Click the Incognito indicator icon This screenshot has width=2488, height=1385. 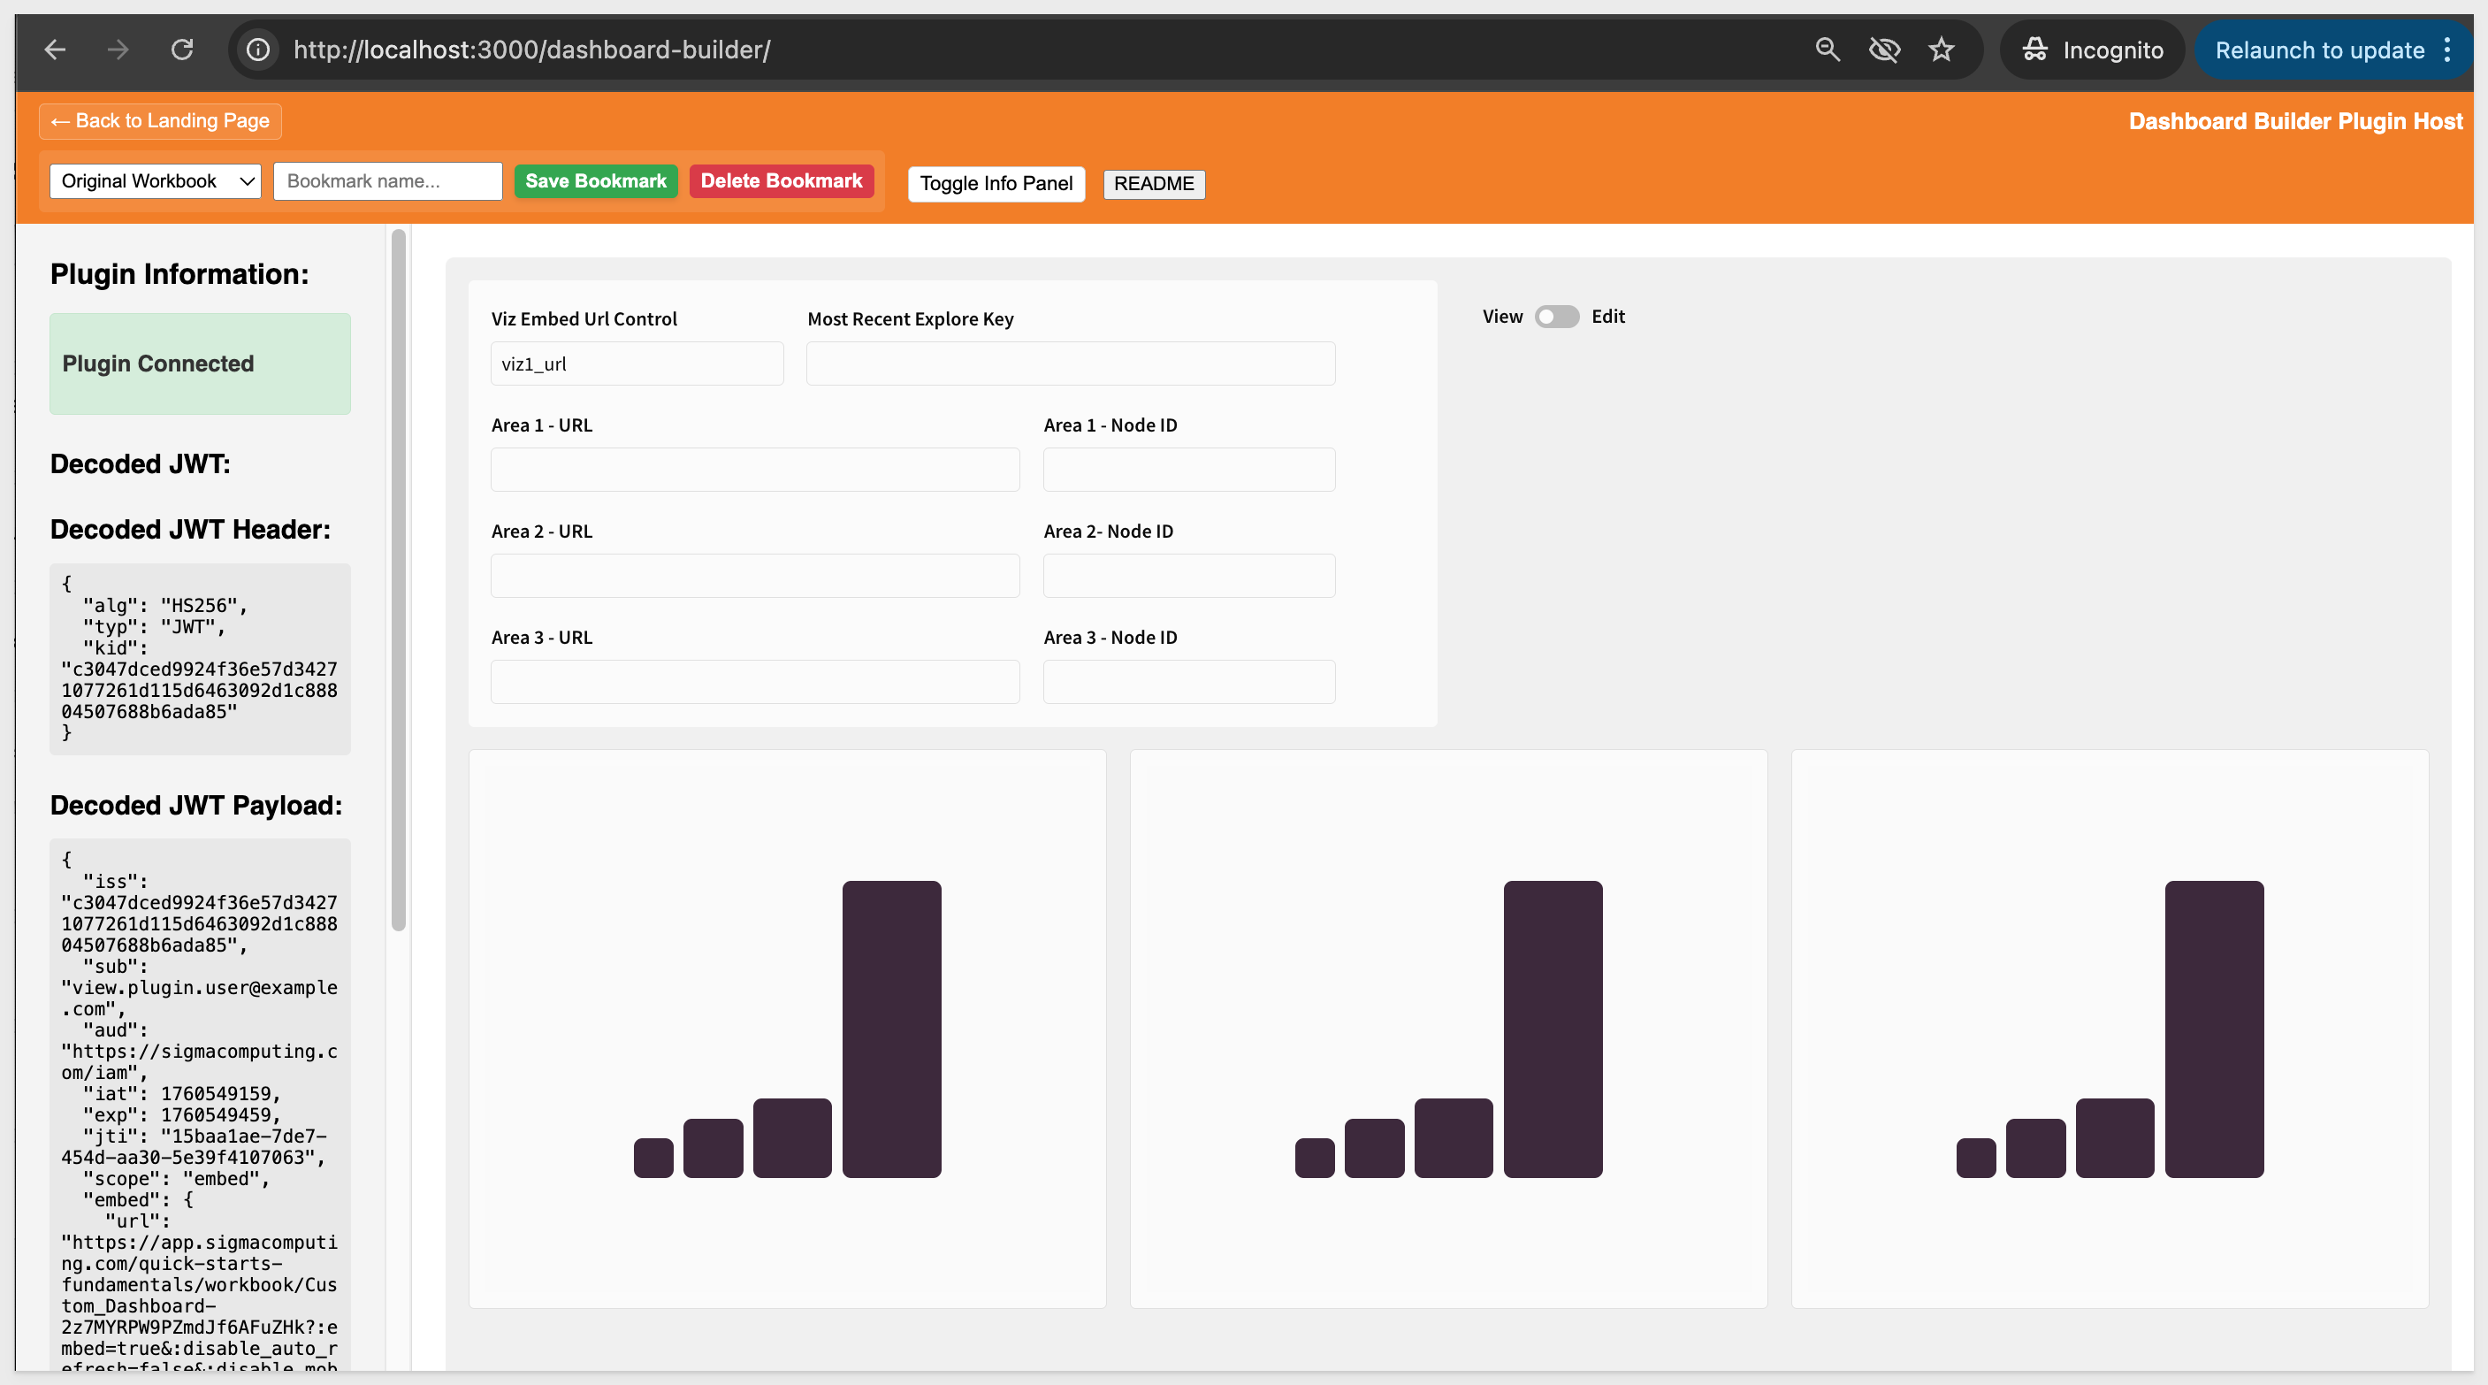pyautogui.click(x=2035, y=50)
